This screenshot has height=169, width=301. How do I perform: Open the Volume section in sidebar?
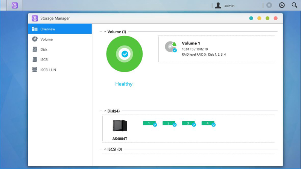[x=60, y=39]
